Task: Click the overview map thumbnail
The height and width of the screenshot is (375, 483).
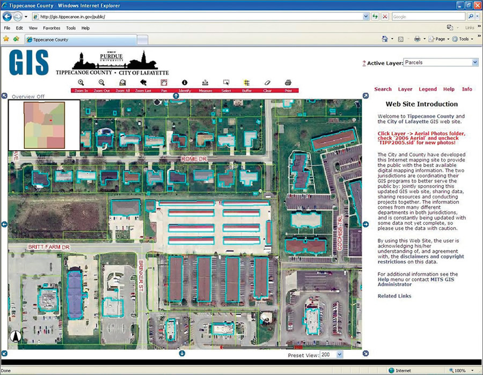Action: point(45,125)
